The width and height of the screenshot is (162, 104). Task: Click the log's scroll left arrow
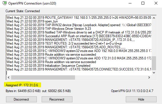tap(9, 77)
